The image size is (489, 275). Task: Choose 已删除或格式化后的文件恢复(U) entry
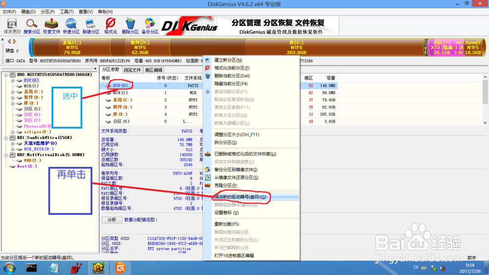click(251, 154)
